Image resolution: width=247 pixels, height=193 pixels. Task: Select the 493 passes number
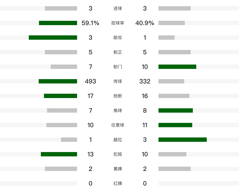(x=90, y=81)
